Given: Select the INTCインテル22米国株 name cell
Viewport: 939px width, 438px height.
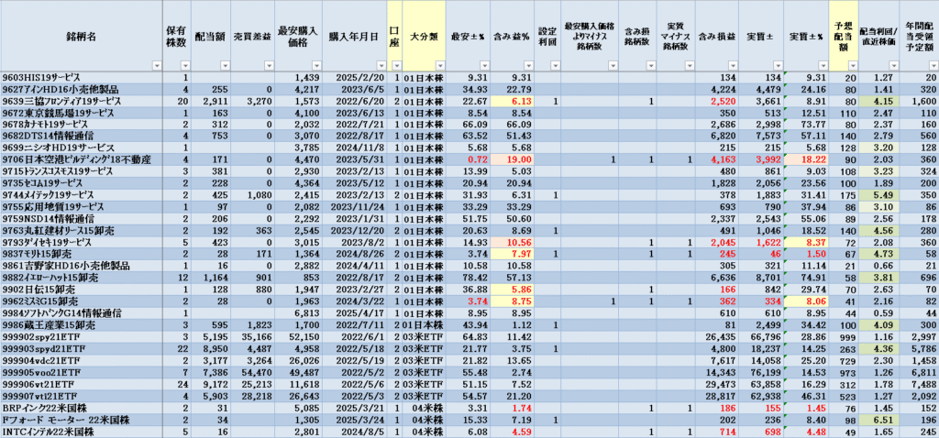Looking at the screenshot, I should coord(82,432).
